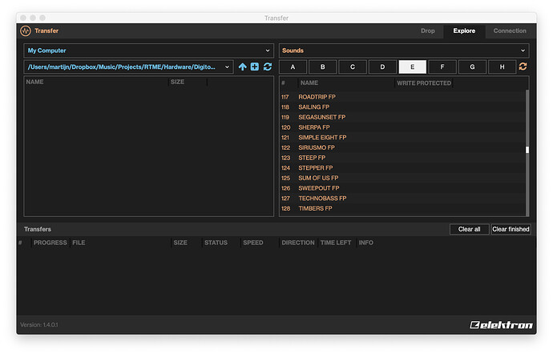Screen dimensions: 553x354
Task: Select sound 119 SEGASUNSET FP
Action: point(402,117)
